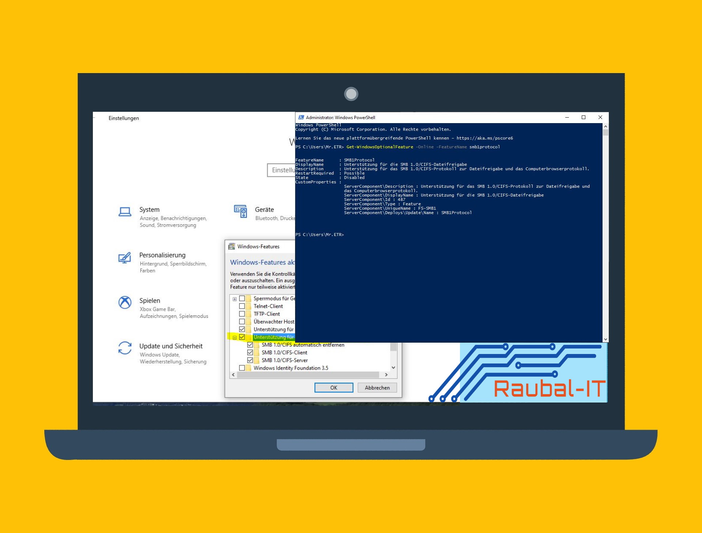Uncheck the highlighted Unterstützung für checkbox
This screenshot has width=702, height=533.
(242, 337)
